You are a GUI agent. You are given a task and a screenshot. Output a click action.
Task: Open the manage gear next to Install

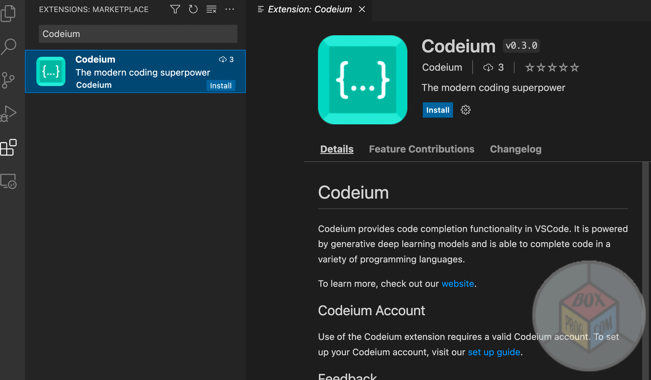(x=465, y=110)
